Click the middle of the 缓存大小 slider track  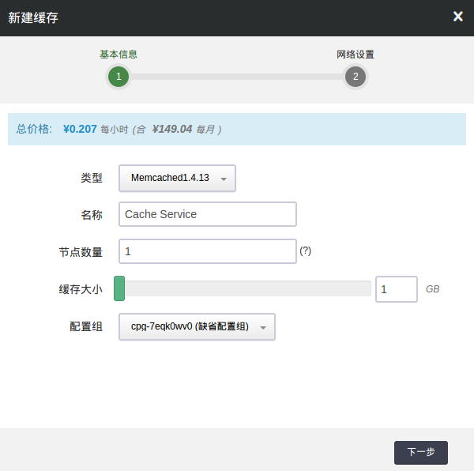pyautogui.click(x=246, y=288)
